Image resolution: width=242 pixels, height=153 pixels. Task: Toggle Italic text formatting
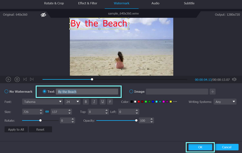94,102
